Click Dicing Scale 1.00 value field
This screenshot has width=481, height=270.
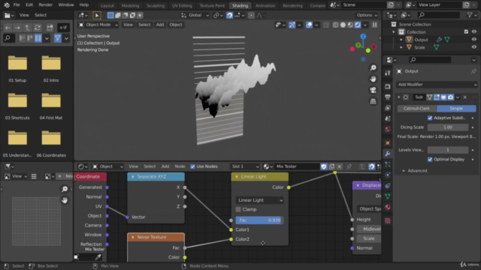(x=448, y=127)
